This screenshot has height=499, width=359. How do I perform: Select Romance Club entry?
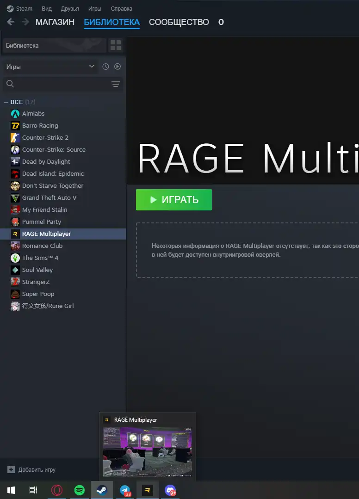tap(63, 246)
